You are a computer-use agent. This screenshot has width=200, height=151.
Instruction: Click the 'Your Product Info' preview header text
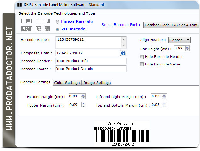point(122,124)
